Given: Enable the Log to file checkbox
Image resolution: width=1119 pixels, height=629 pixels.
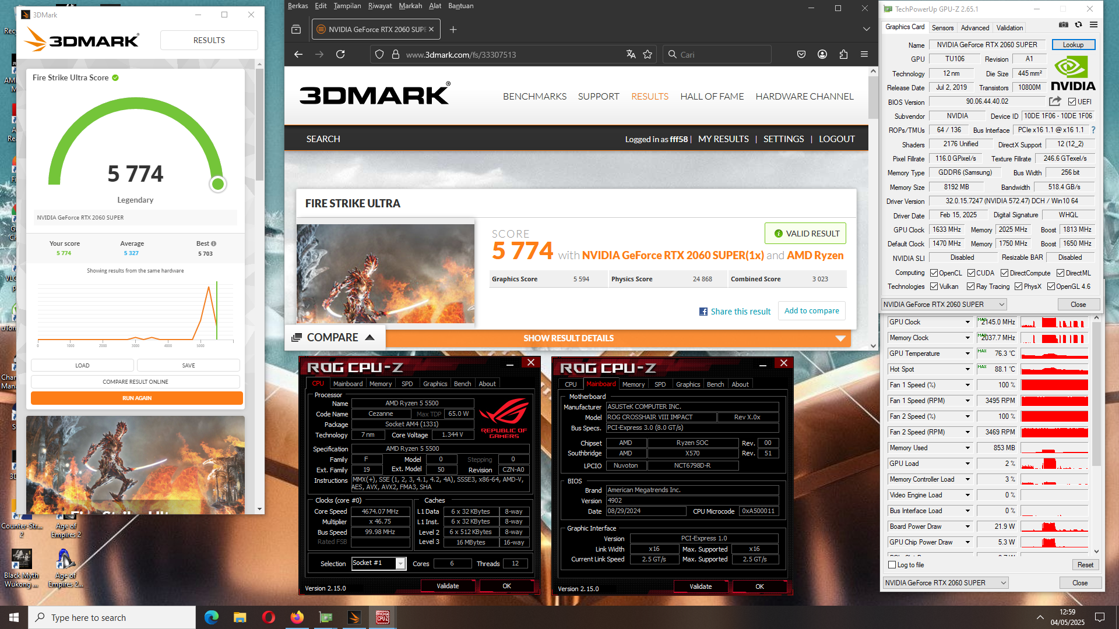Looking at the screenshot, I should (892, 565).
